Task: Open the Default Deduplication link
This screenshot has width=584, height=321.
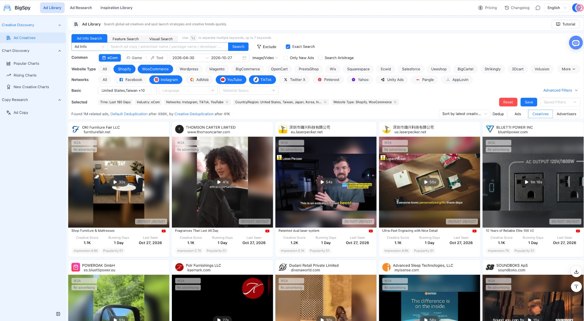Action: [x=129, y=114]
